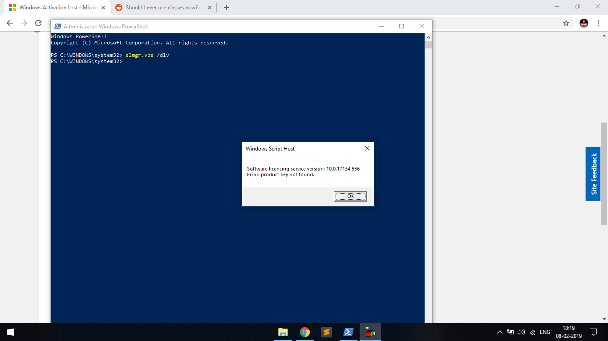Minimize the PowerShell window
Screen dimensions: 608x341
pos(381,27)
